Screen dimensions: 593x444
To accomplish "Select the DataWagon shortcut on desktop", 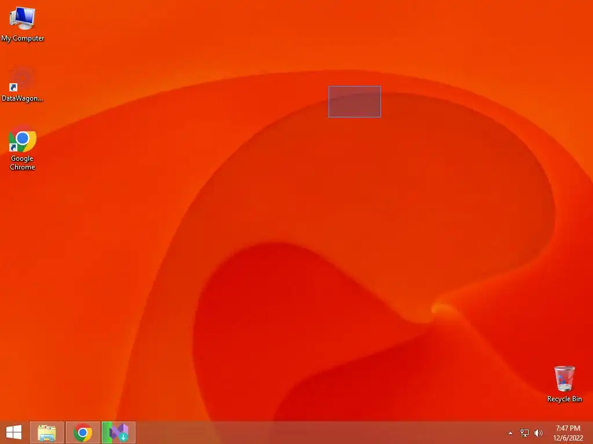I will 23,84.
